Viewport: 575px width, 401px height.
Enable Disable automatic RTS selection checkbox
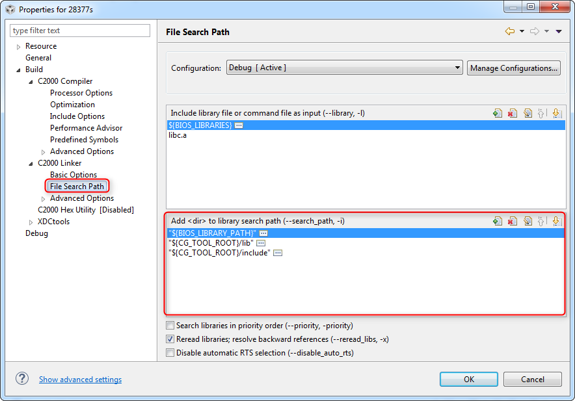[170, 353]
